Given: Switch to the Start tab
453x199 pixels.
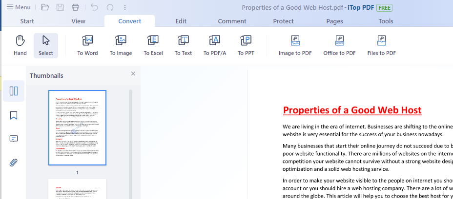Looking at the screenshot, I should pos(27,21).
